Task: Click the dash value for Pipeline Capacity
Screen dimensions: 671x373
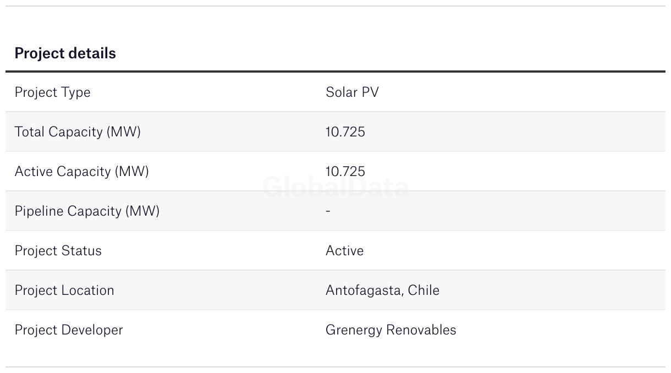Action: click(x=328, y=211)
